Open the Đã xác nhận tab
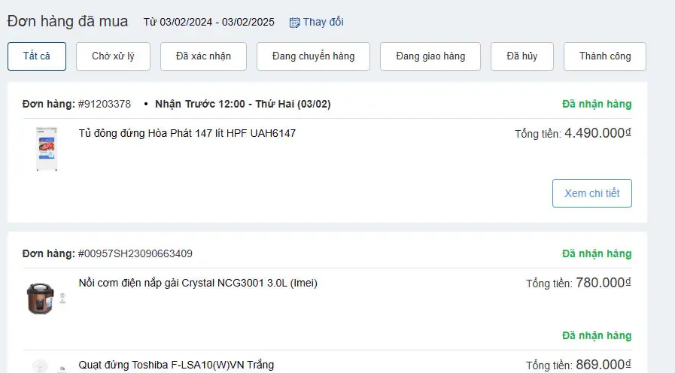 (x=204, y=56)
